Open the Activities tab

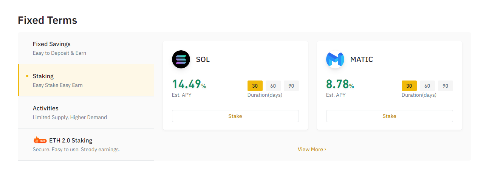pyautogui.click(x=86, y=112)
